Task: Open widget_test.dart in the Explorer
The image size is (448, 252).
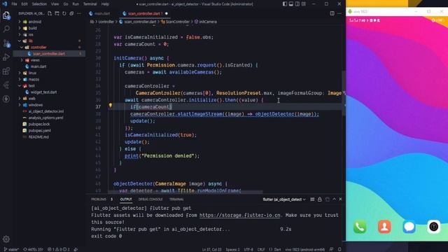Action: [x=43, y=92]
